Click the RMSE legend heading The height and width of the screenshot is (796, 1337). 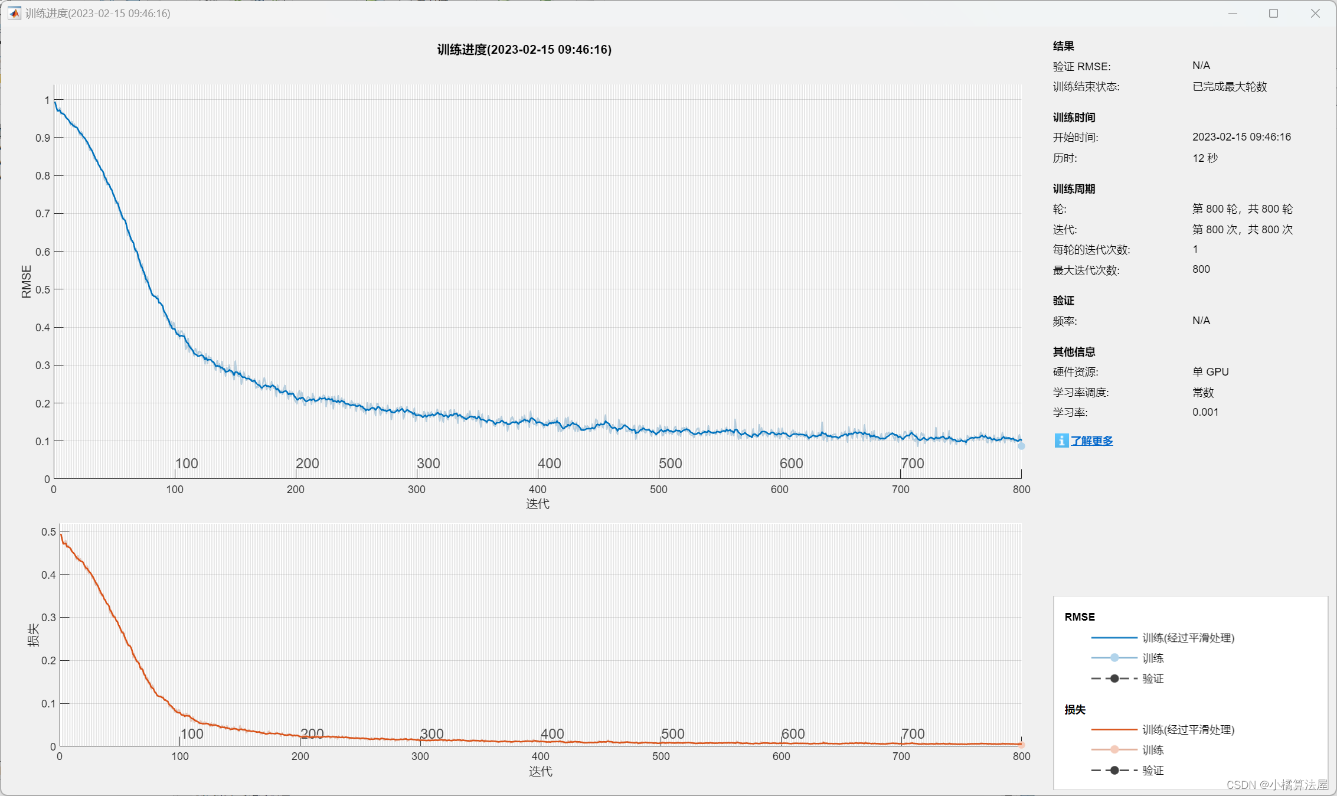tap(1080, 616)
